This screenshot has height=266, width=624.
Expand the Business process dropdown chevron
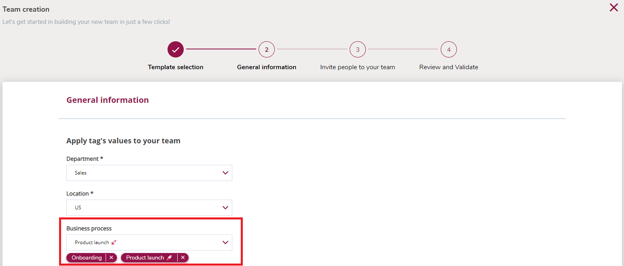(x=225, y=243)
